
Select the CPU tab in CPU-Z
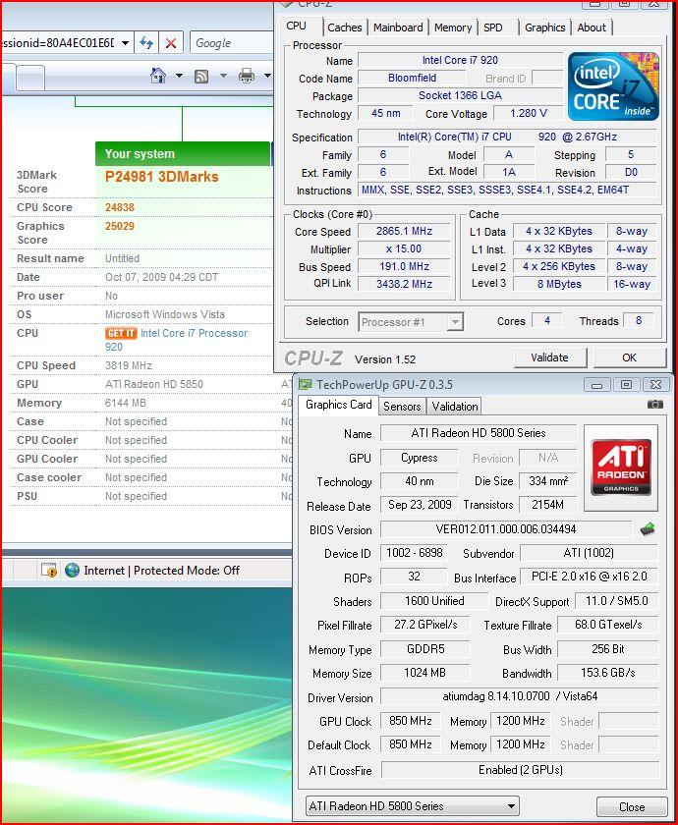(297, 26)
